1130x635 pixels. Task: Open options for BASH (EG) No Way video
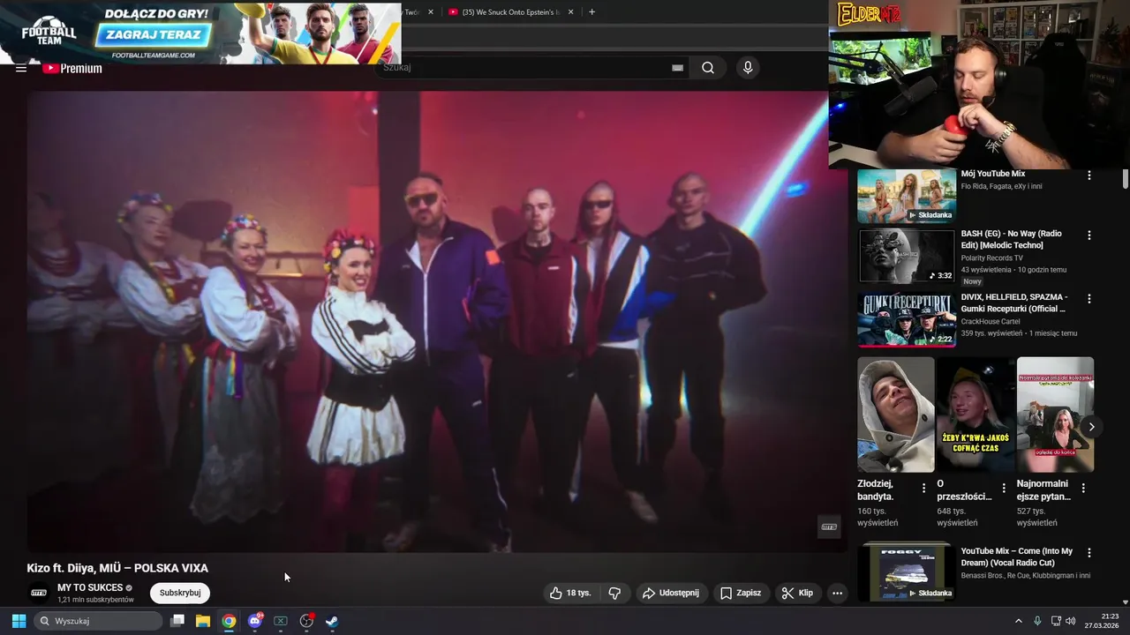tap(1089, 235)
